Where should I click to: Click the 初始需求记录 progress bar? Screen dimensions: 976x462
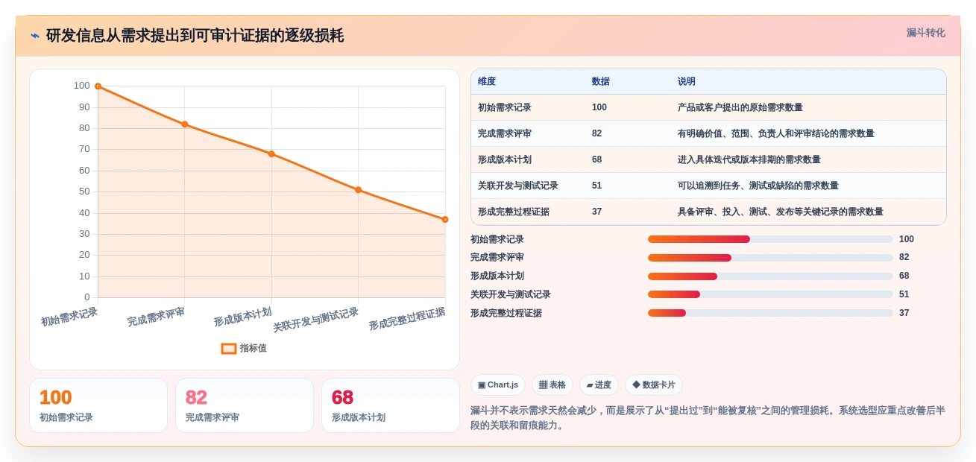coord(770,239)
